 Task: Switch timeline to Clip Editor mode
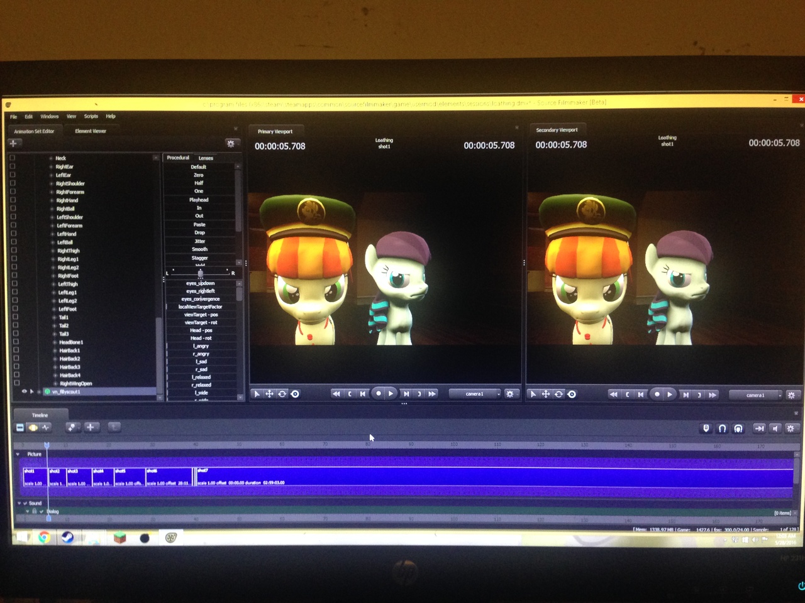[20, 428]
